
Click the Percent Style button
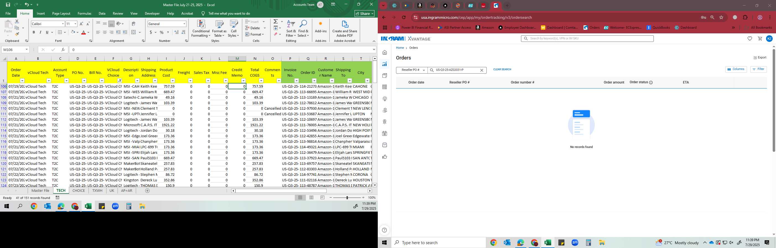point(162,32)
